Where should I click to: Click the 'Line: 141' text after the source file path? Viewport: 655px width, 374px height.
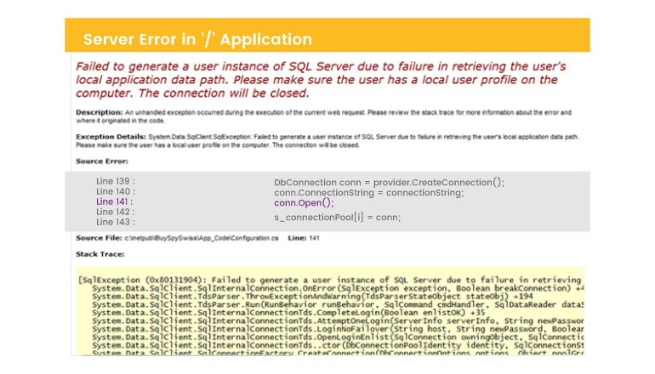pos(304,238)
